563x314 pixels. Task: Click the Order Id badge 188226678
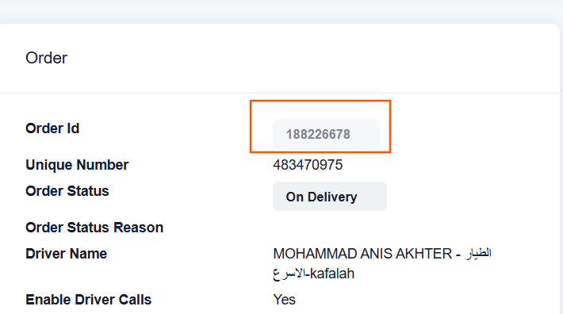(326, 134)
